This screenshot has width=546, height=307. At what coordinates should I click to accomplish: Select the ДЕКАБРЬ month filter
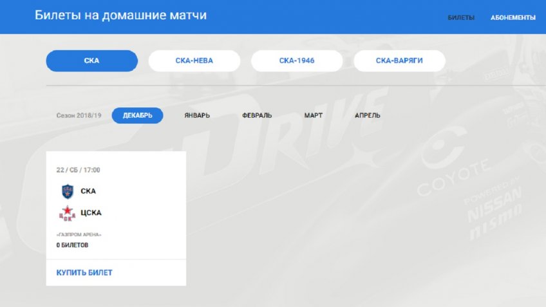pos(138,116)
